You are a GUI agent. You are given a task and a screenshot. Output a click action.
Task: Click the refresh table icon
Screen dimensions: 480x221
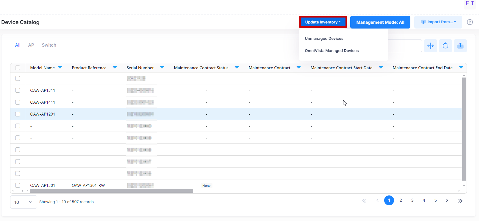[x=445, y=46]
